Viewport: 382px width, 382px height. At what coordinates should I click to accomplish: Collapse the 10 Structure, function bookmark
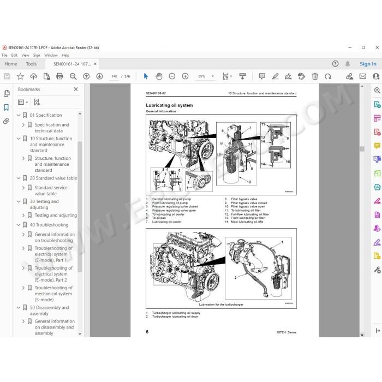(19, 139)
